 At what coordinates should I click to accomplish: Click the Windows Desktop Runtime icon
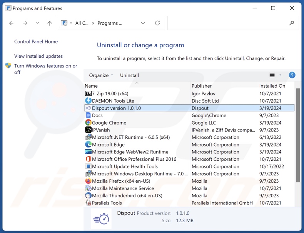88,173
